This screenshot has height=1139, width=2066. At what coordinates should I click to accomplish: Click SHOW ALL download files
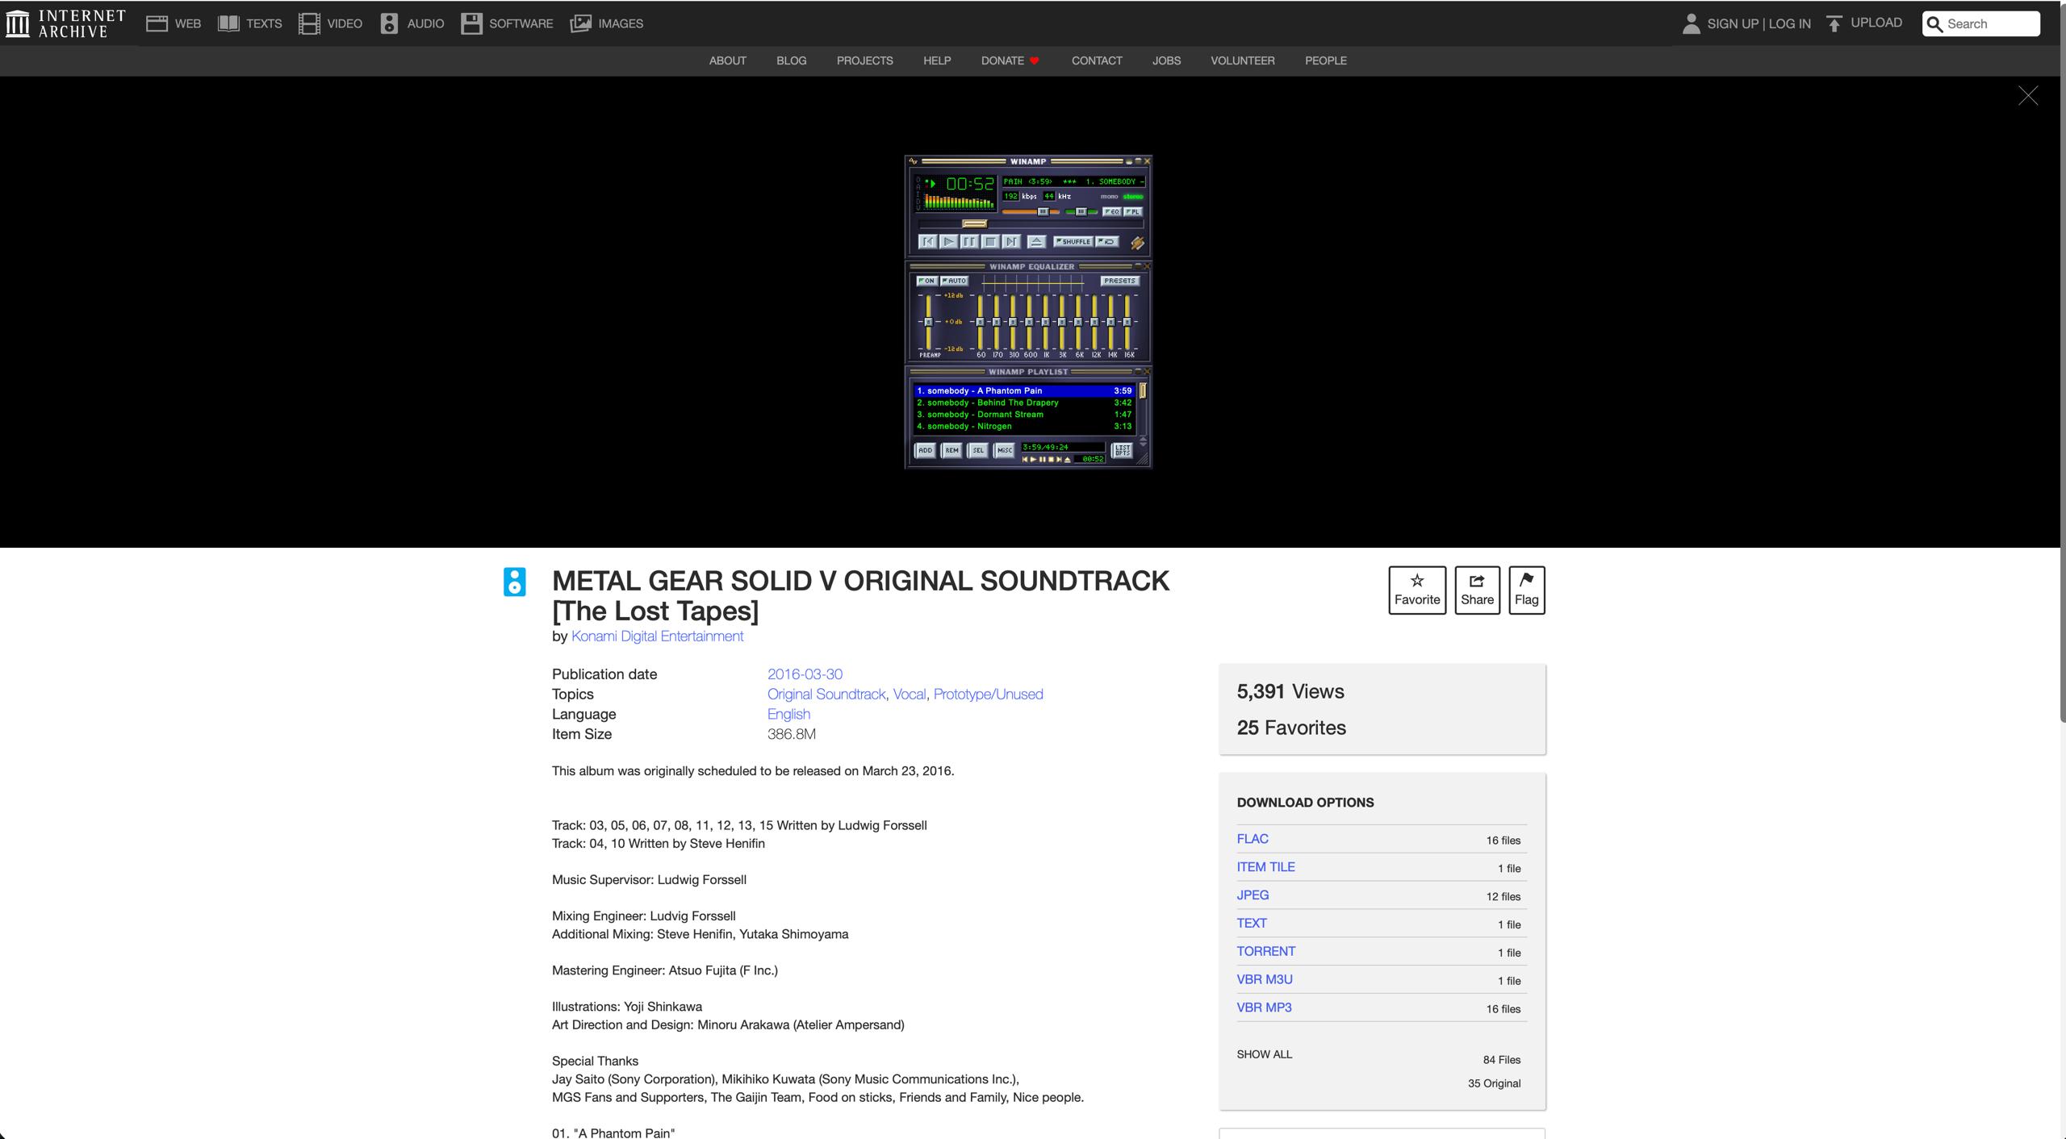[1264, 1054]
